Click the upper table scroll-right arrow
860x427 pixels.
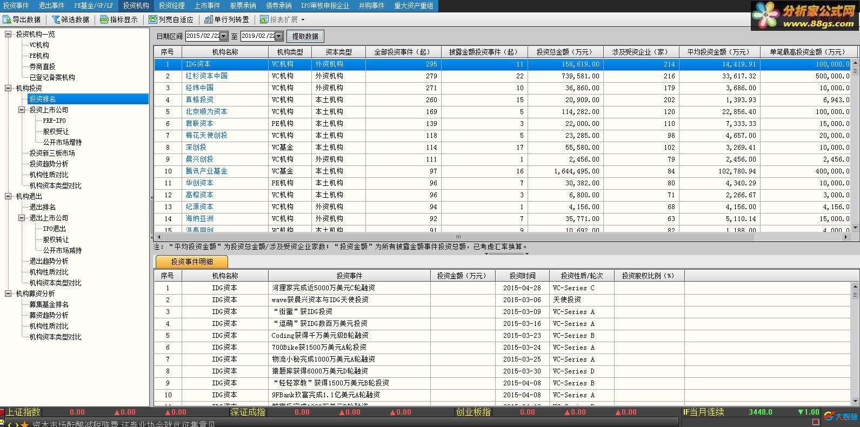click(x=847, y=237)
